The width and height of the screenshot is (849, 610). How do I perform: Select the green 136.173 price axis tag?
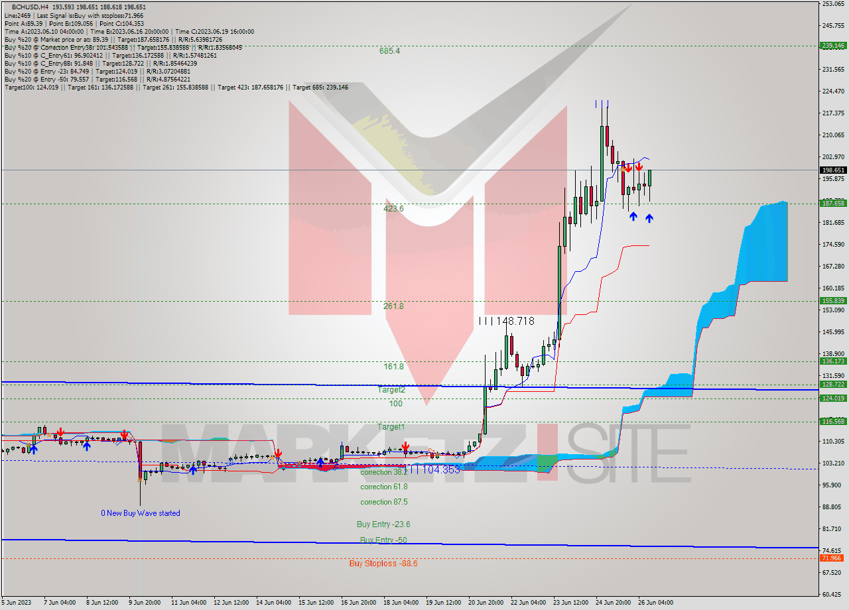(x=833, y=361)
